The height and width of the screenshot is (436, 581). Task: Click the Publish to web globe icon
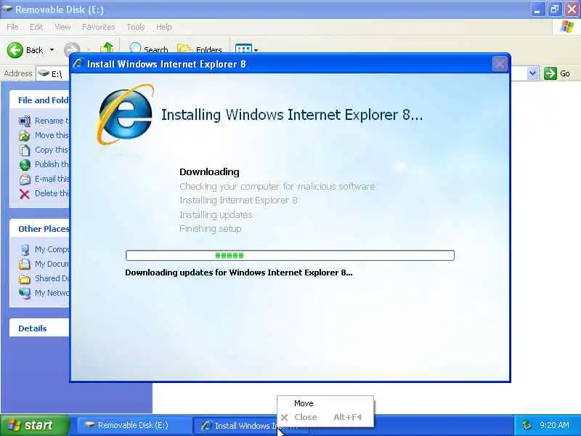(x=25, y=165)
